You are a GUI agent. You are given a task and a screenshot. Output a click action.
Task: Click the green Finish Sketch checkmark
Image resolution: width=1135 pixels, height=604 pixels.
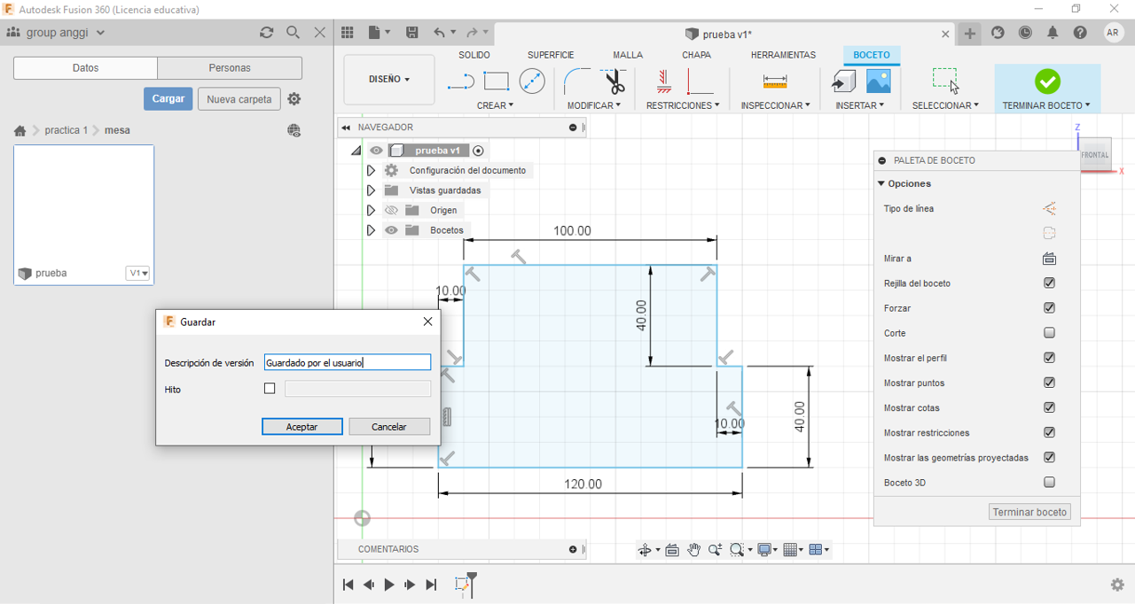click(x=1047, y=81)
